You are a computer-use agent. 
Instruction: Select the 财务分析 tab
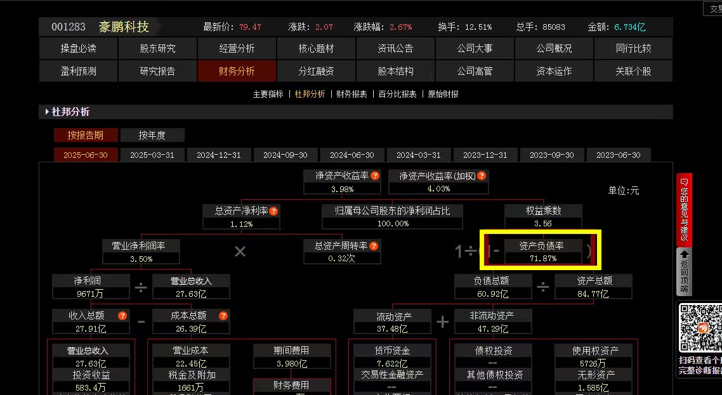[237, 72]
